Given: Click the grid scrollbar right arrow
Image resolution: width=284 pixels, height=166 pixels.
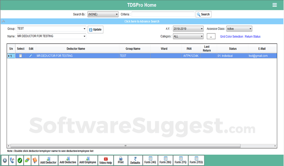Looking at the screenshot, I should pyautogui.click(x=275, y=146).
